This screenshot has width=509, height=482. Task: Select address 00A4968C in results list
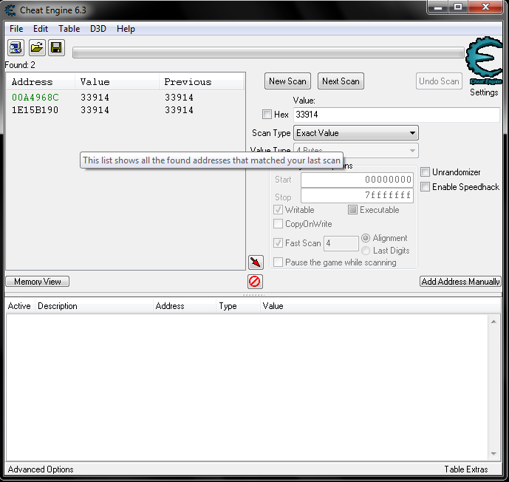pos(35,98)
